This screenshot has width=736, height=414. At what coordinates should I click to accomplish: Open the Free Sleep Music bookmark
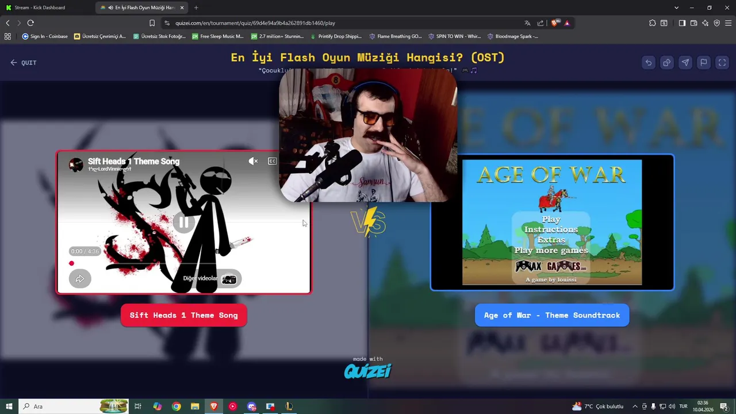(x=218, y=36)
